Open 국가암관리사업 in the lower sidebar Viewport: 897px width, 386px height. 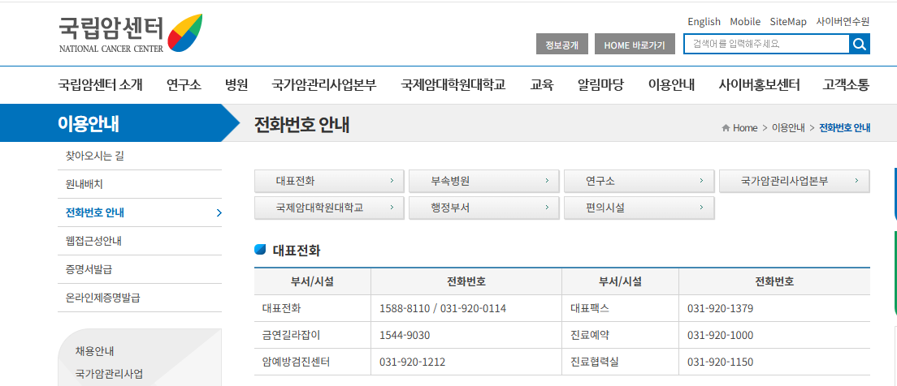(109, 375)
